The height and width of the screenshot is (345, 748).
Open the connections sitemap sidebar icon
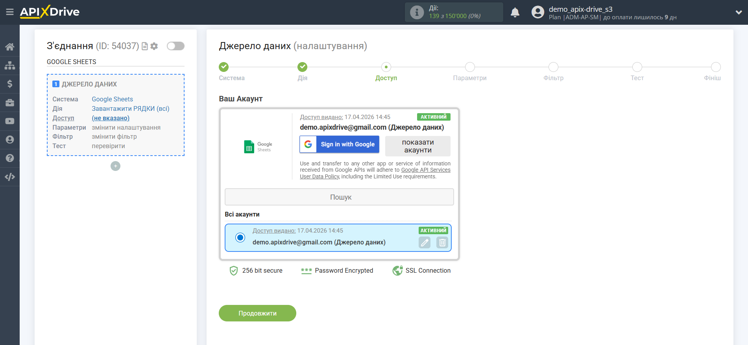10,65
